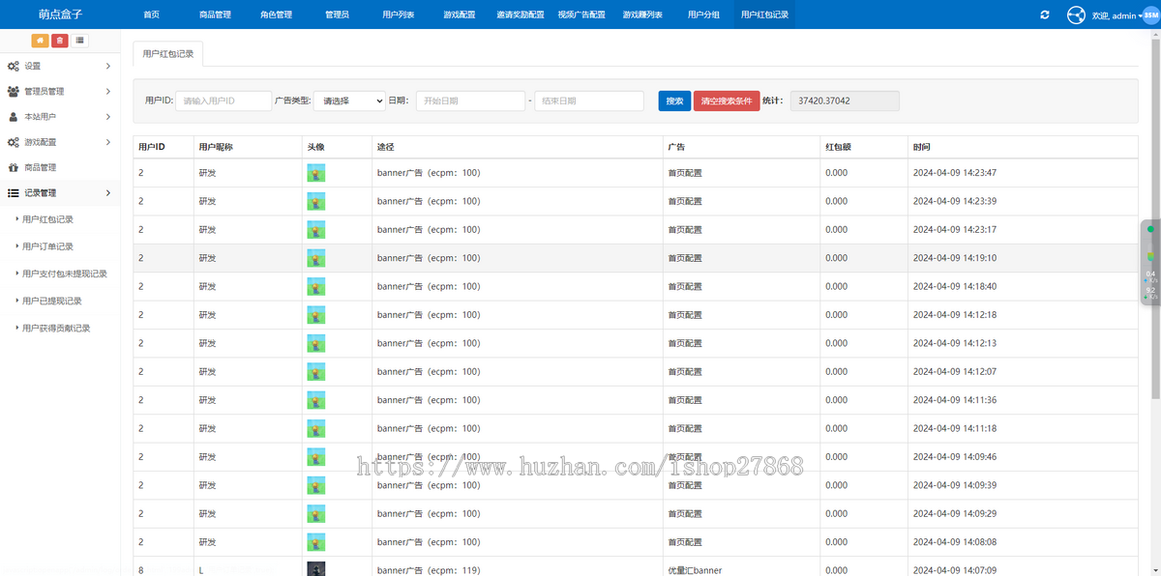Click the dark avatar of user L

tap(316, 569)
